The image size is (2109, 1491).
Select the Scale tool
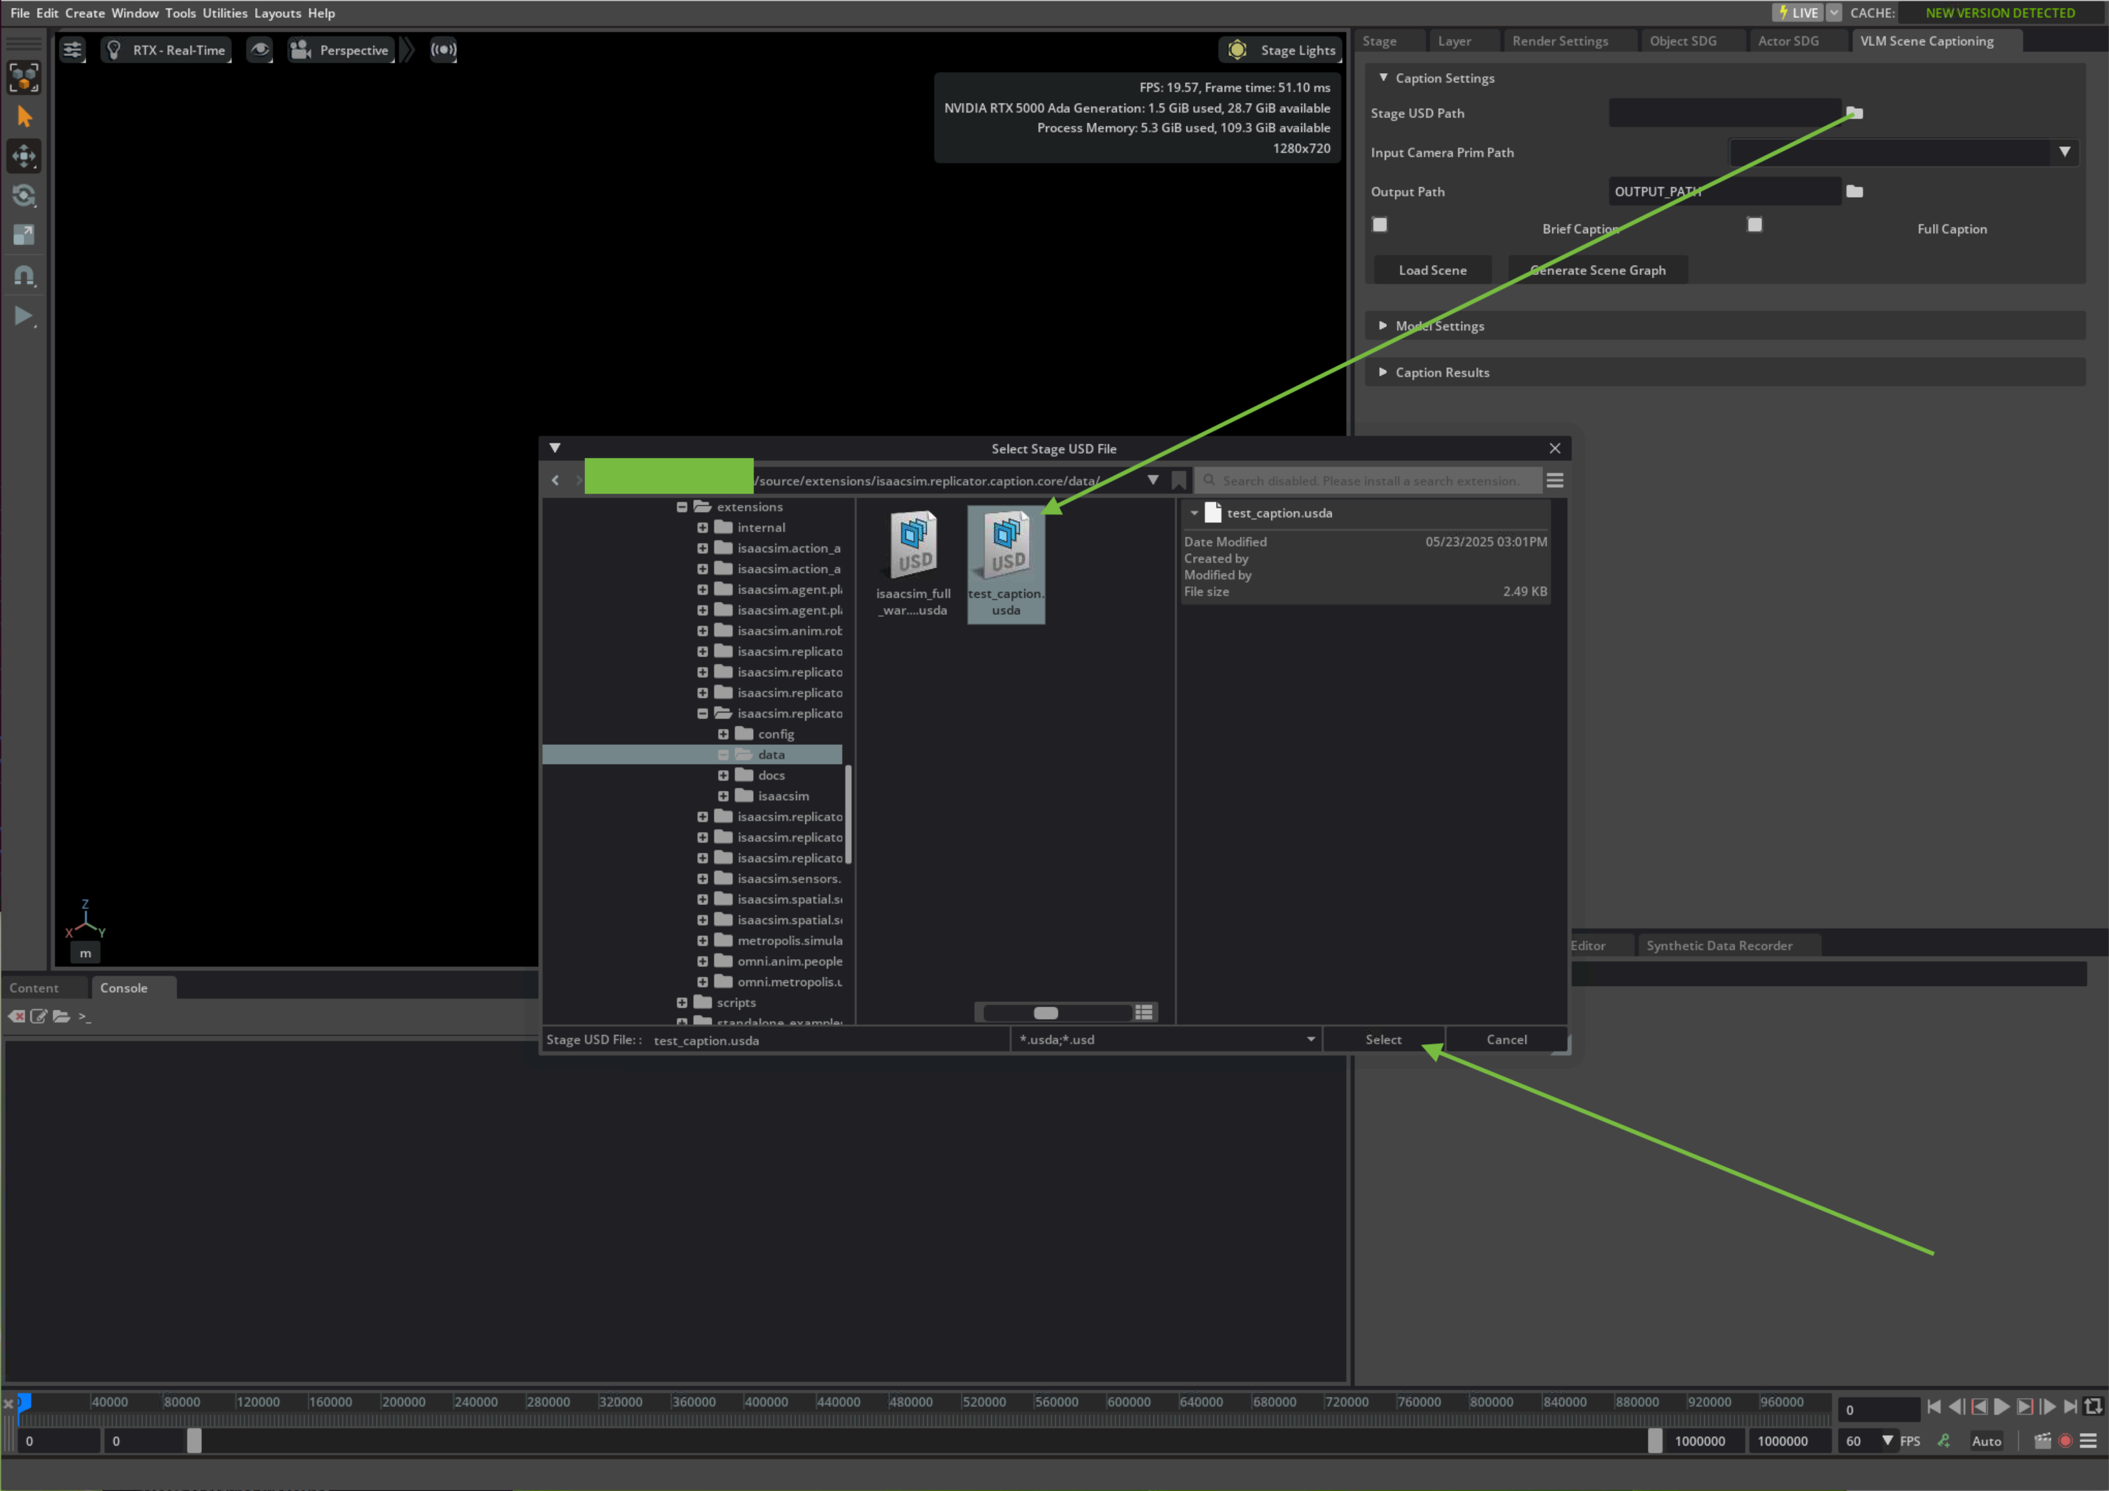[x=24, y=235]
